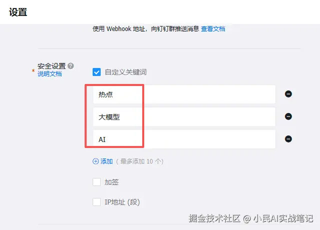Click the plus icon before 添加
The height and width of the screenshot is (230, 320).
pyautogui.click(x=96, y=161)
